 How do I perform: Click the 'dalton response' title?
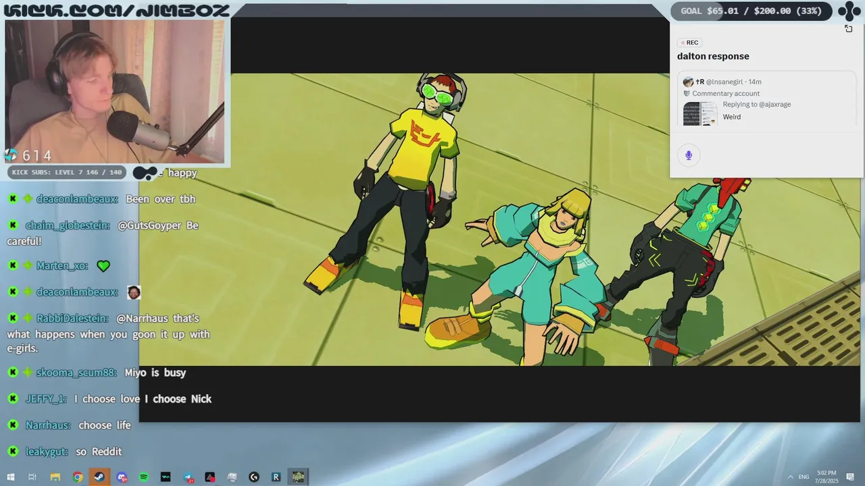713,57
